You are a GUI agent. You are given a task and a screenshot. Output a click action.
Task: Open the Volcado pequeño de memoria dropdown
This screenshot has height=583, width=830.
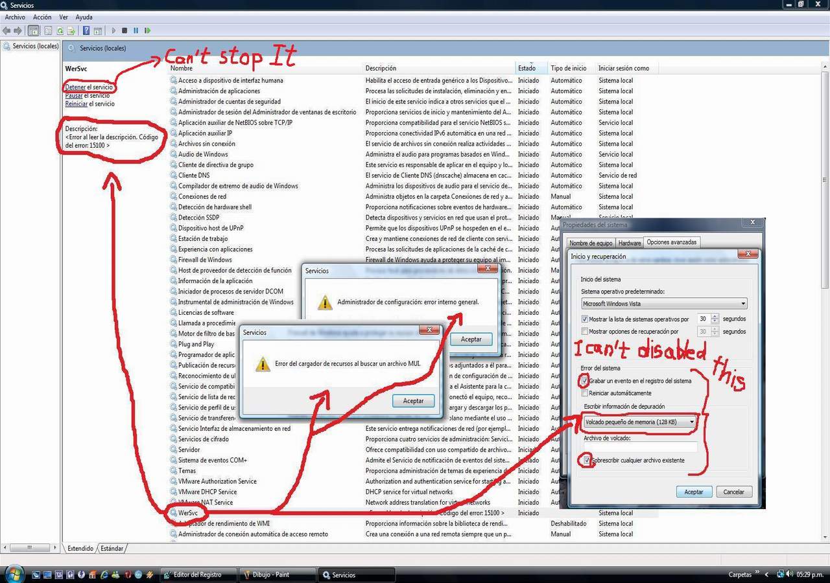click(639, 422)
